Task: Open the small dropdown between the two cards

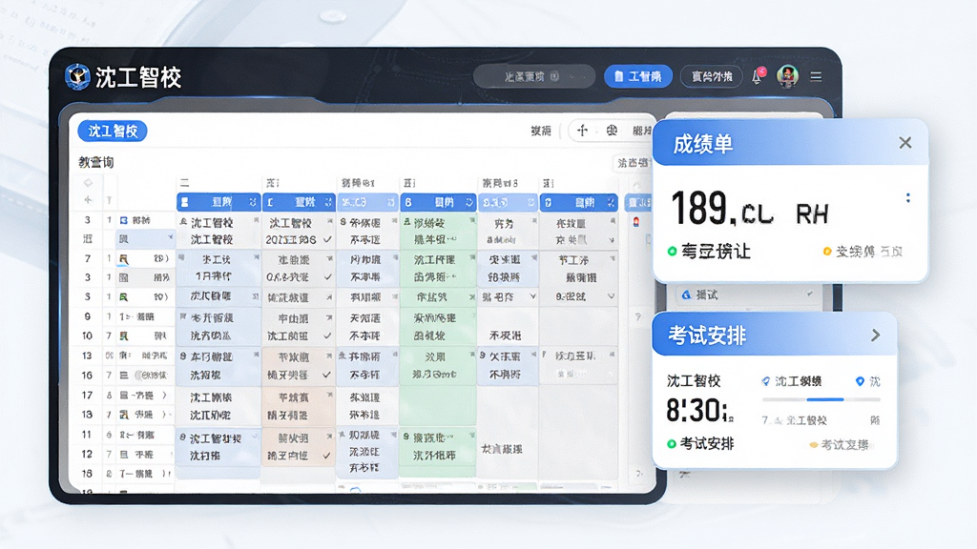Action: [x=748, y=295]
